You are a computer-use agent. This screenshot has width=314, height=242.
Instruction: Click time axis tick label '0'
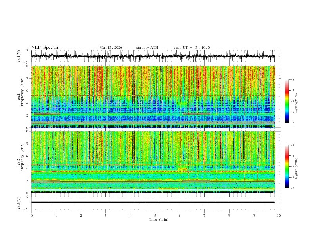click(31, 216)
